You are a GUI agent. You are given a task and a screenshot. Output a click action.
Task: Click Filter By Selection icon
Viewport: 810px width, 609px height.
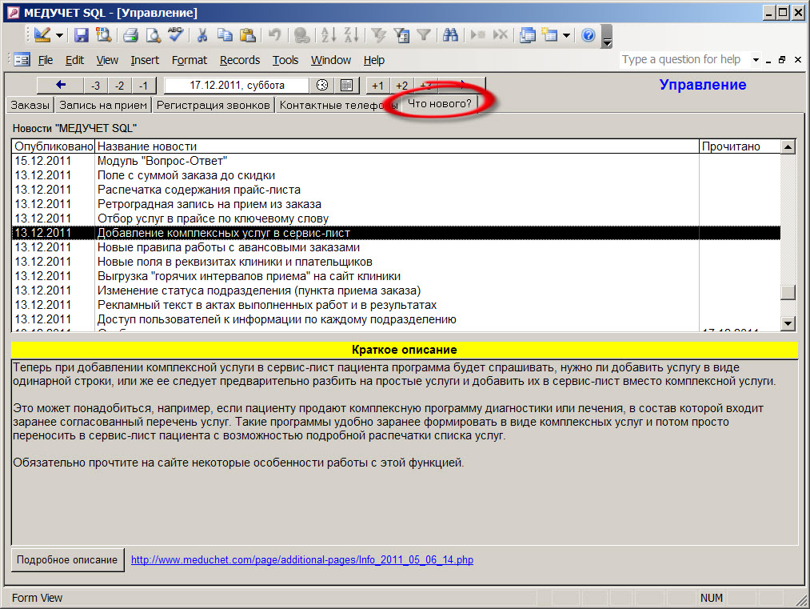pos(379,35)
